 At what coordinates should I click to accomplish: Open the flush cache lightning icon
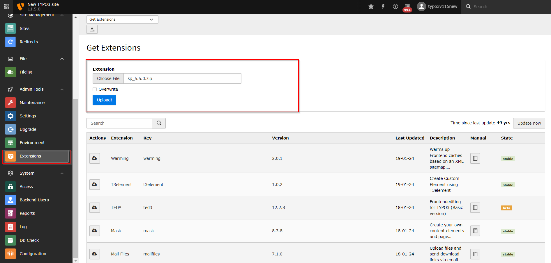pyautogui.click(x=383, y=7)
